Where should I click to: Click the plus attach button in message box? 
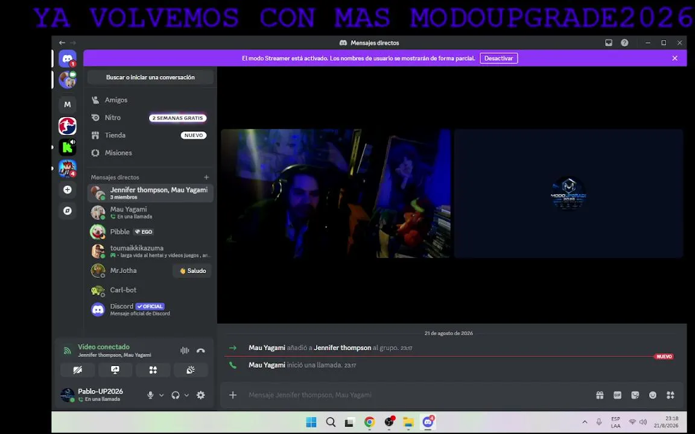[233, 395]
